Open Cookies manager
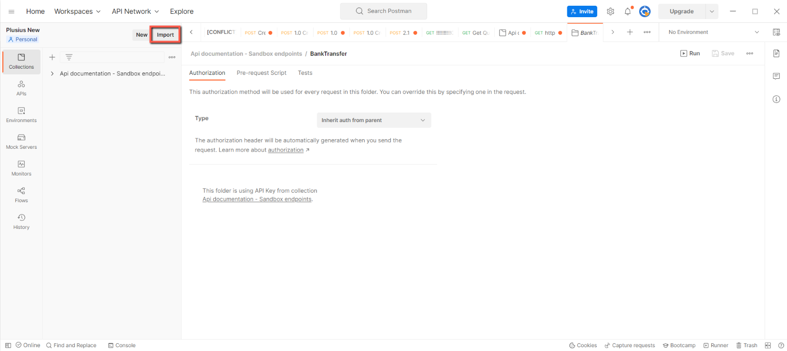 583,345
